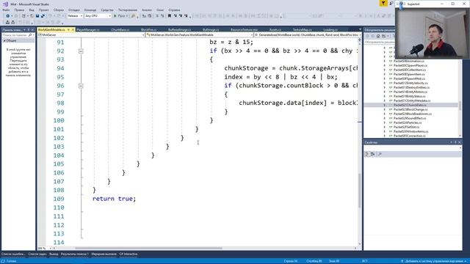Open property pages wrench icon

click(380, 154)
